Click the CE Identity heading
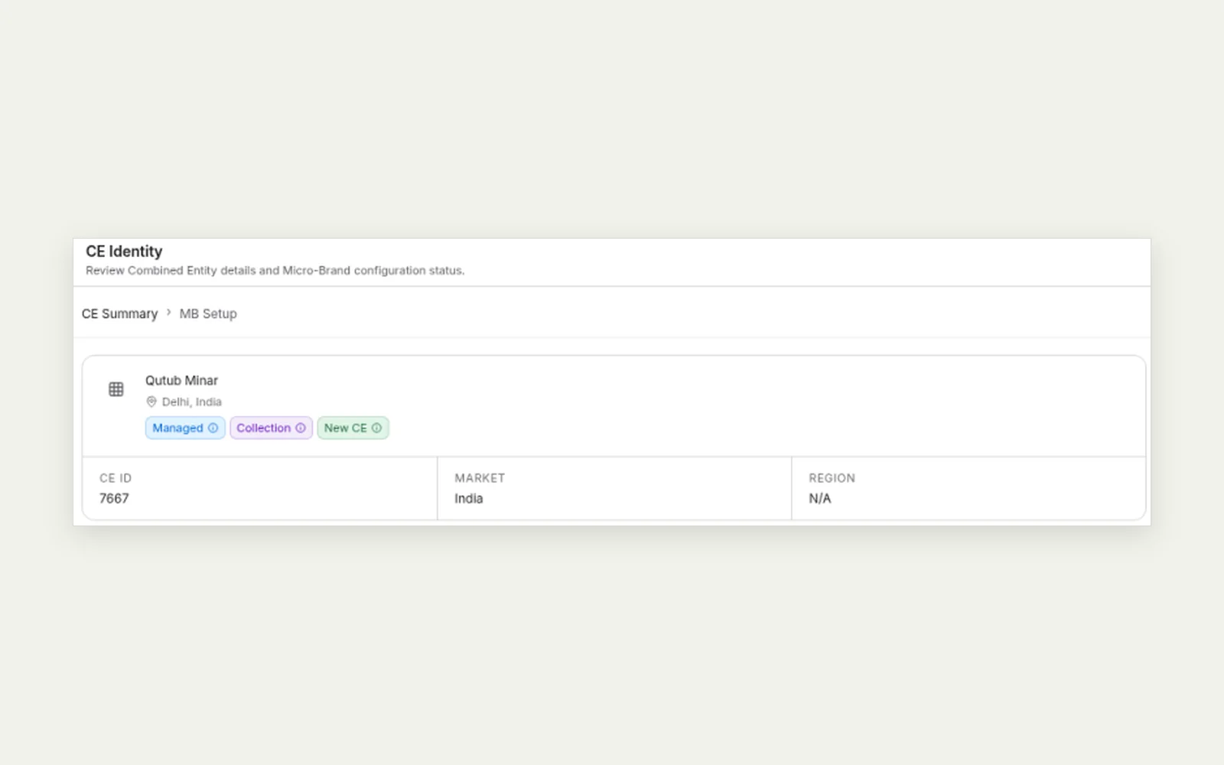 click(124, 251)
